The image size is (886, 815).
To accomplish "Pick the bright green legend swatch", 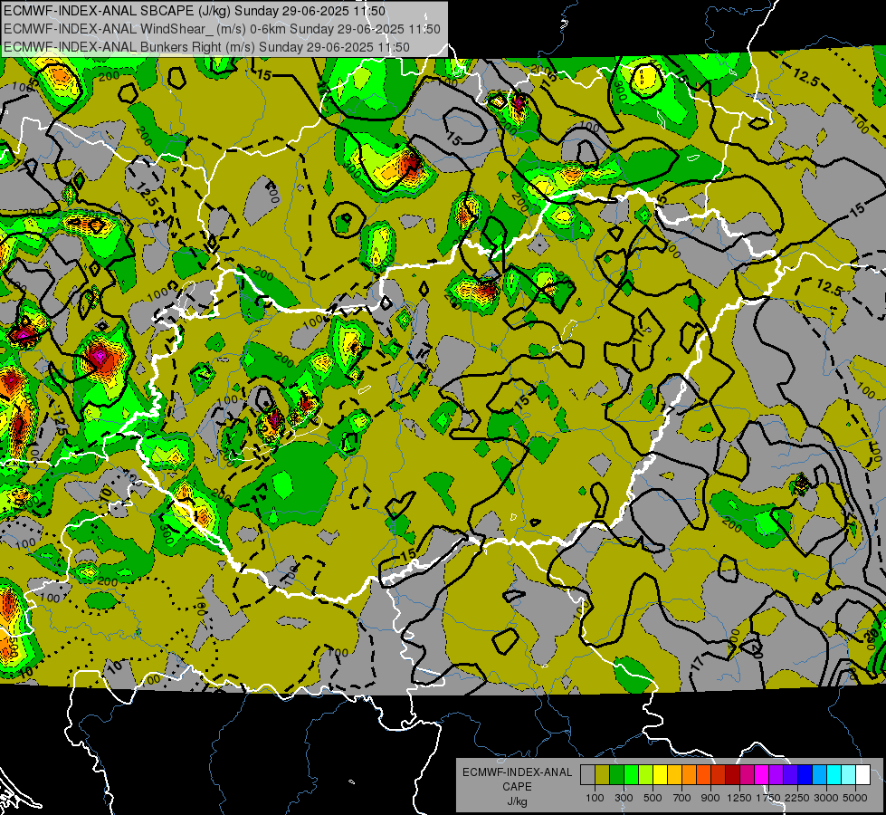I will 631,775.
